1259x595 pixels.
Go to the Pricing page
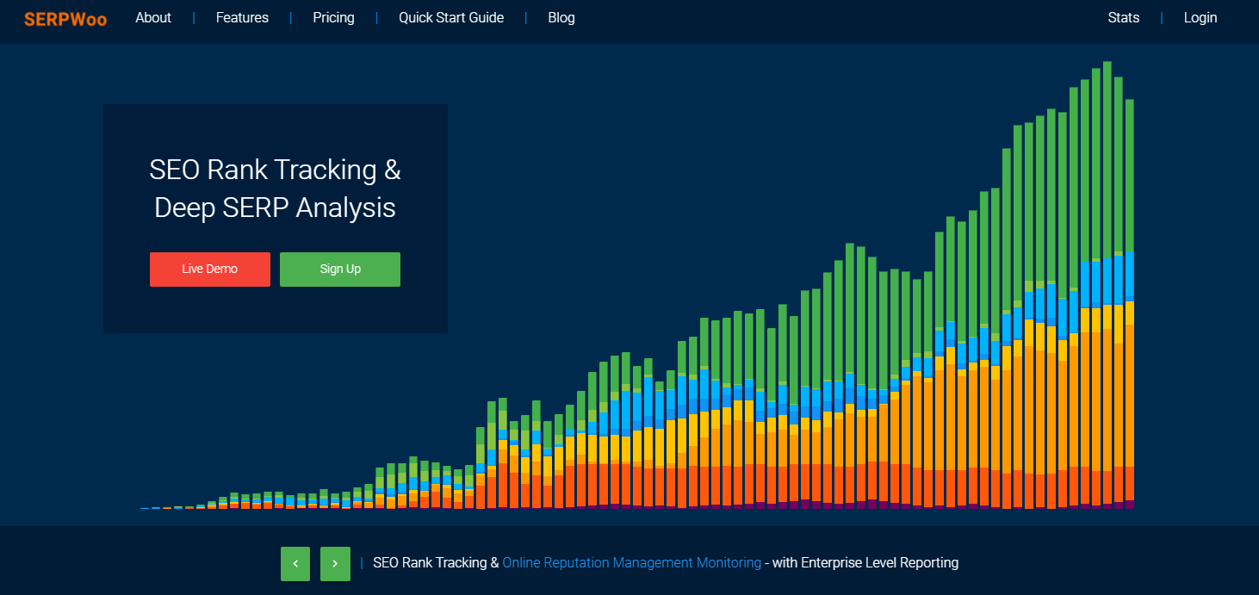[x=333, y=17]
